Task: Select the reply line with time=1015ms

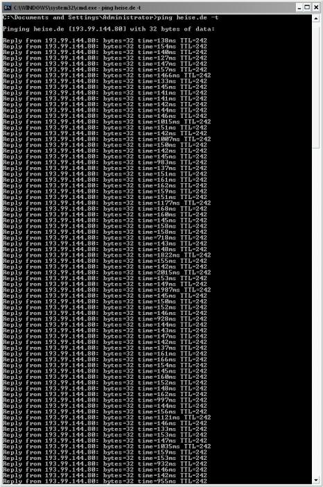Action: tap(107, 121)
